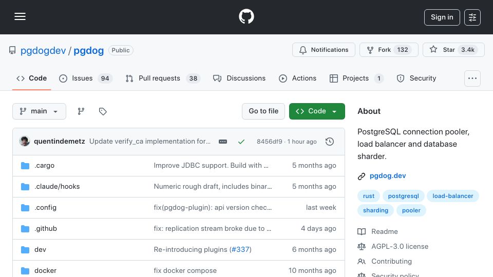Expand commit message details ellipsis
The height and width of the screenshot is (277, 493).
(x=223, y=142)
